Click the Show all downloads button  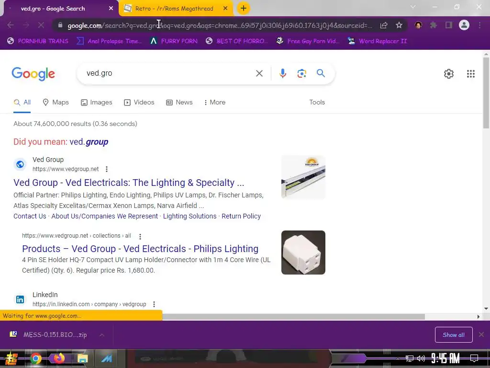pyautogui.click(x=454, y=335)
